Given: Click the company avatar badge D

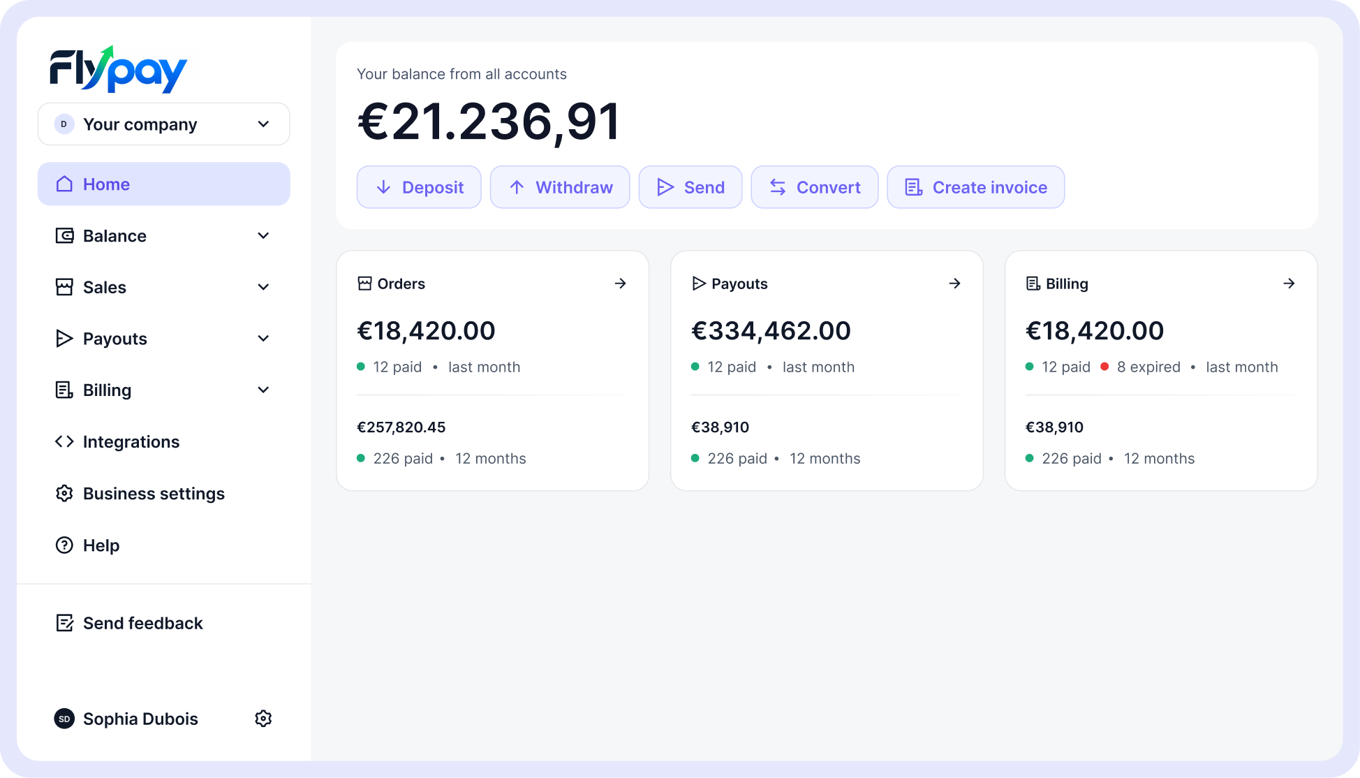Looking at the screenshot, I should (x=64, y=124).
